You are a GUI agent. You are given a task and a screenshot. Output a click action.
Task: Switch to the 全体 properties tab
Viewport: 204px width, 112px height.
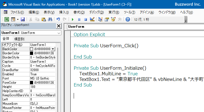[x=6, y=39]
